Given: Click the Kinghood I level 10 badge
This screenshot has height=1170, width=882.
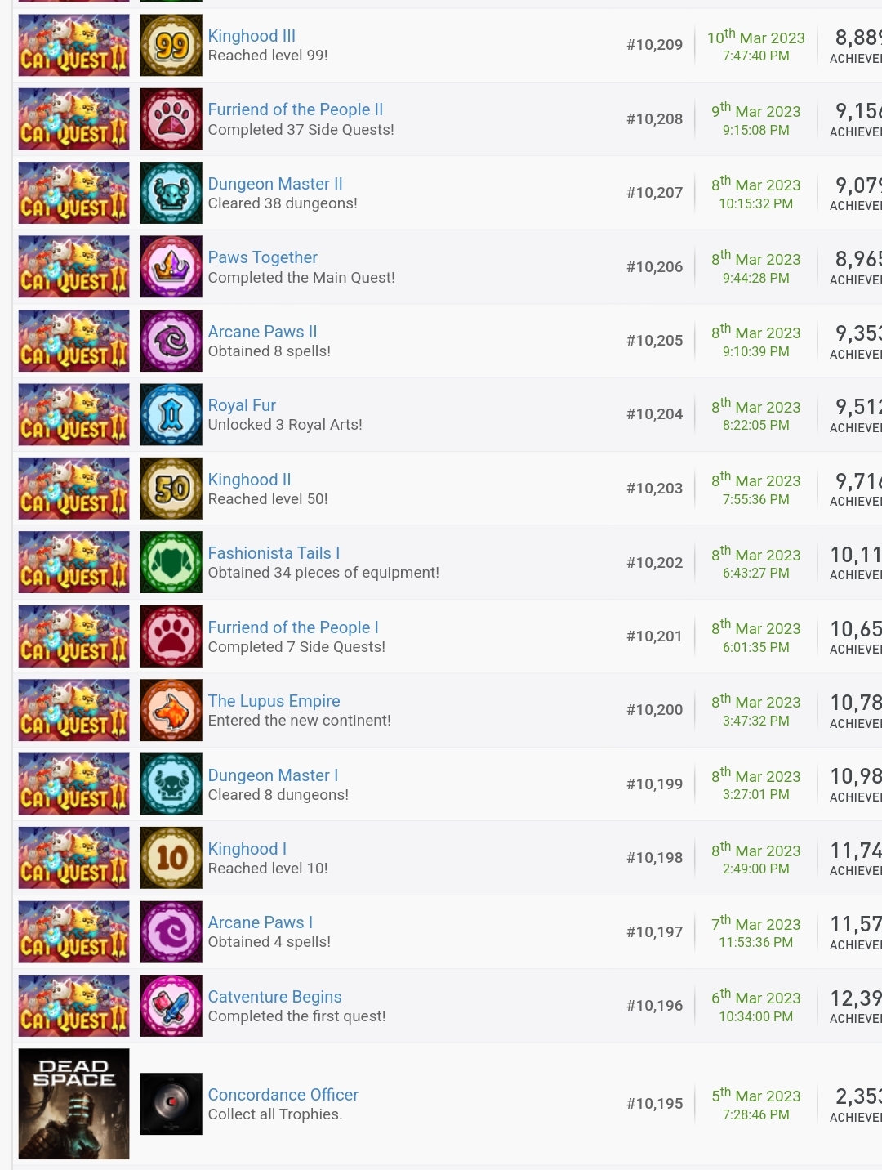Looking at the screenshot, I should pos(171,858).
